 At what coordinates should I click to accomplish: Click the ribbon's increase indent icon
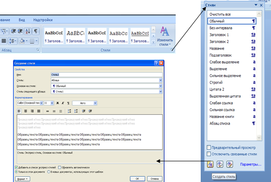(x=20, y=31)
